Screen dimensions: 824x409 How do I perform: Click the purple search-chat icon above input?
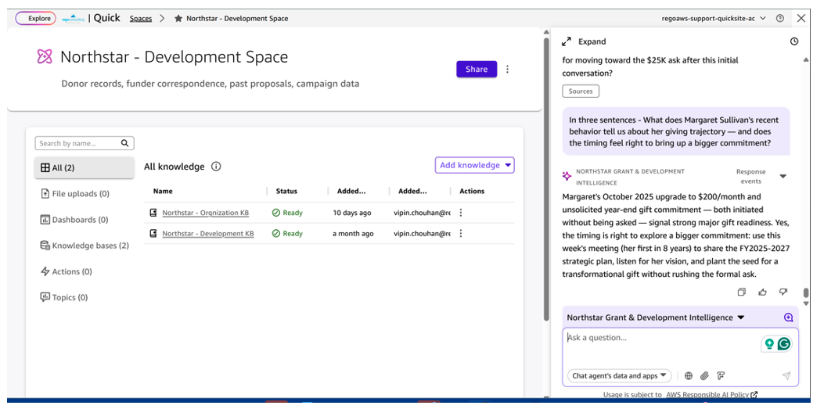tap(788, 318)
